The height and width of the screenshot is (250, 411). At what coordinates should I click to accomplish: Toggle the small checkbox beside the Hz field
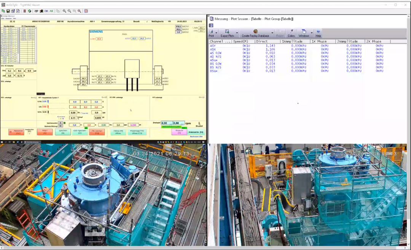point(80,113)
